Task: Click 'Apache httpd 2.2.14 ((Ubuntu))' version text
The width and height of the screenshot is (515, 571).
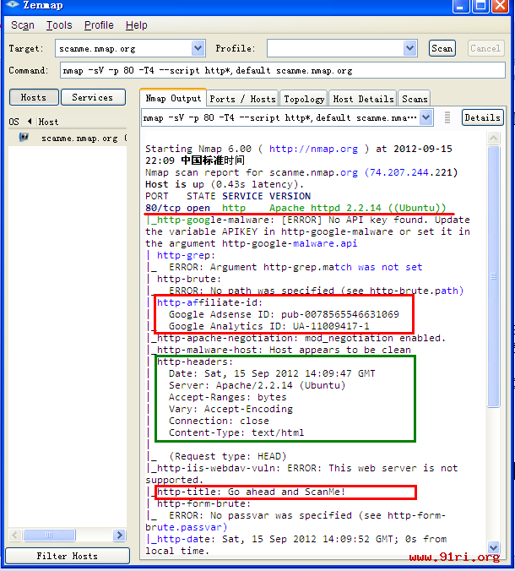Action: (357, 208)
